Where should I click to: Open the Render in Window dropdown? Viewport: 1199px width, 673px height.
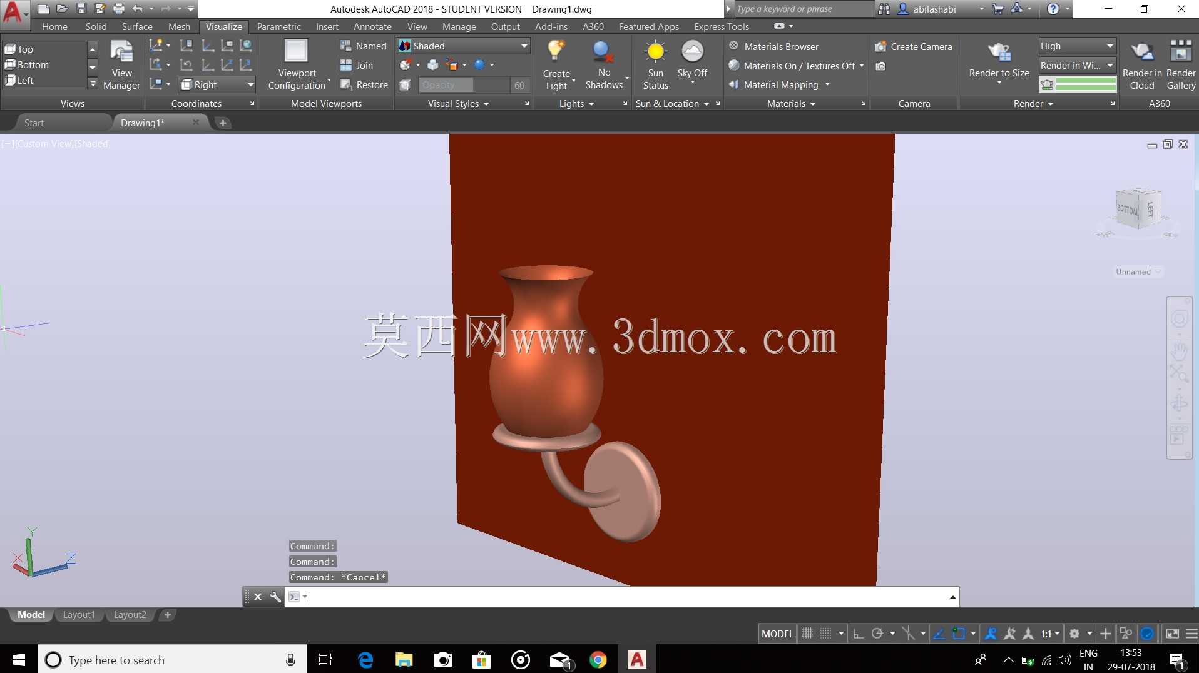[x=1077, y=65]
